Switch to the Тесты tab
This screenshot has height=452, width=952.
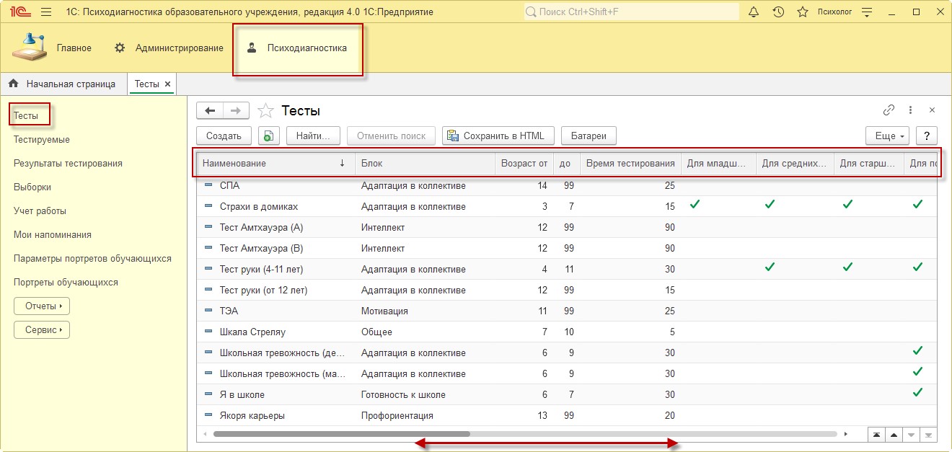(146, 84)
